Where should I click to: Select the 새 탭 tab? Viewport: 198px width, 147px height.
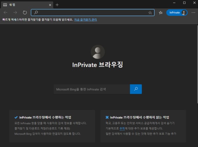(27, 5)
